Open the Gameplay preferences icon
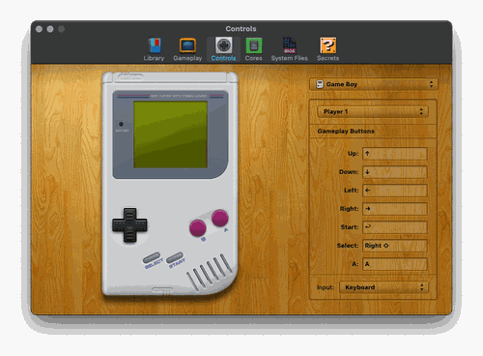The image size is (483, 356). pos(187,45)
